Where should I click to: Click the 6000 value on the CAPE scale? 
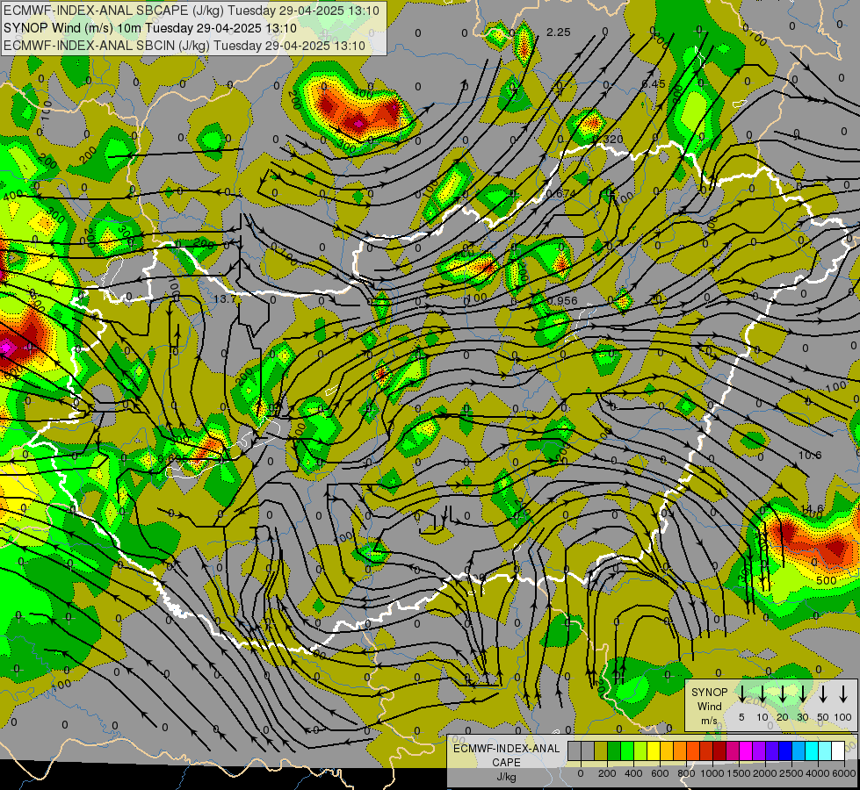(844, 773)
